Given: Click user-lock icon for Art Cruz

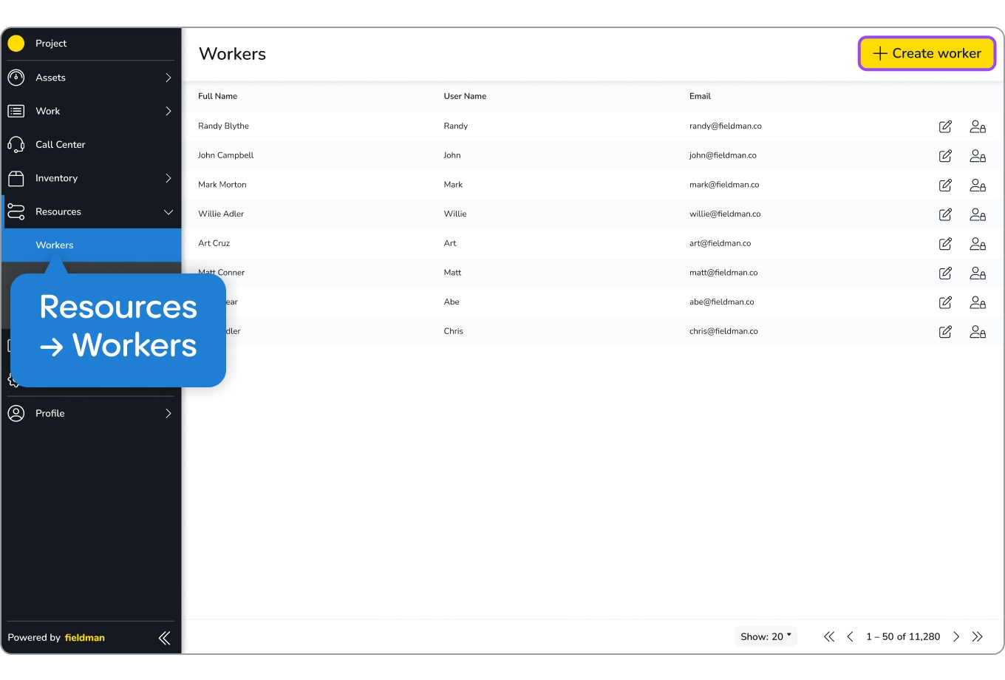Looking at the screenshot, I should tap(978, 244).
